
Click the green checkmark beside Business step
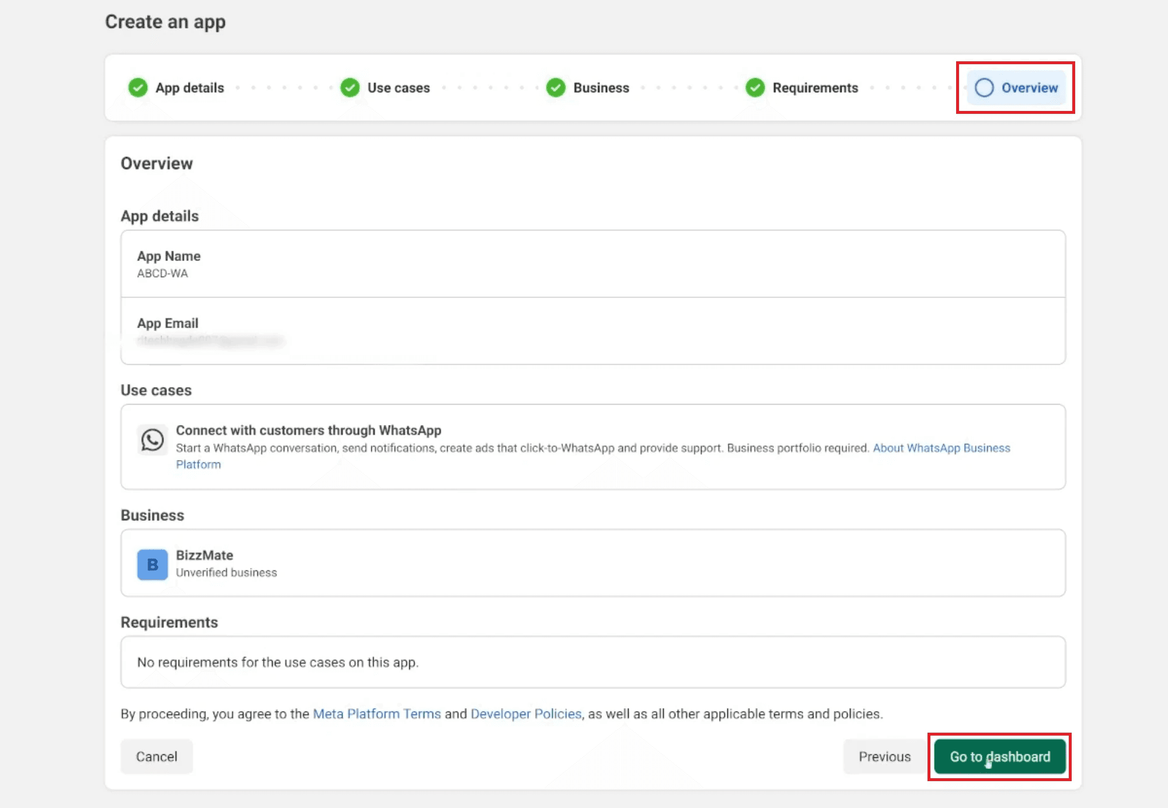click(x=555, y=88)
